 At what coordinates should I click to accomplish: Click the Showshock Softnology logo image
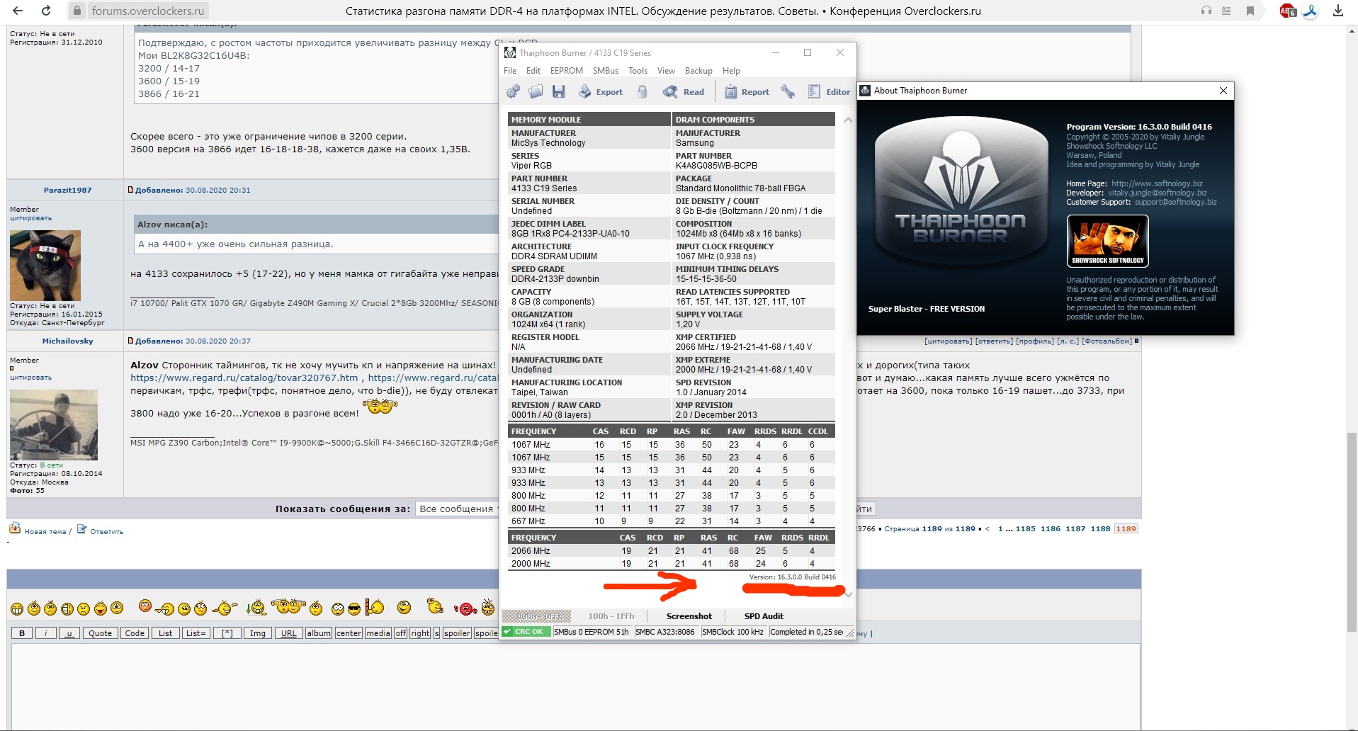1107,241
